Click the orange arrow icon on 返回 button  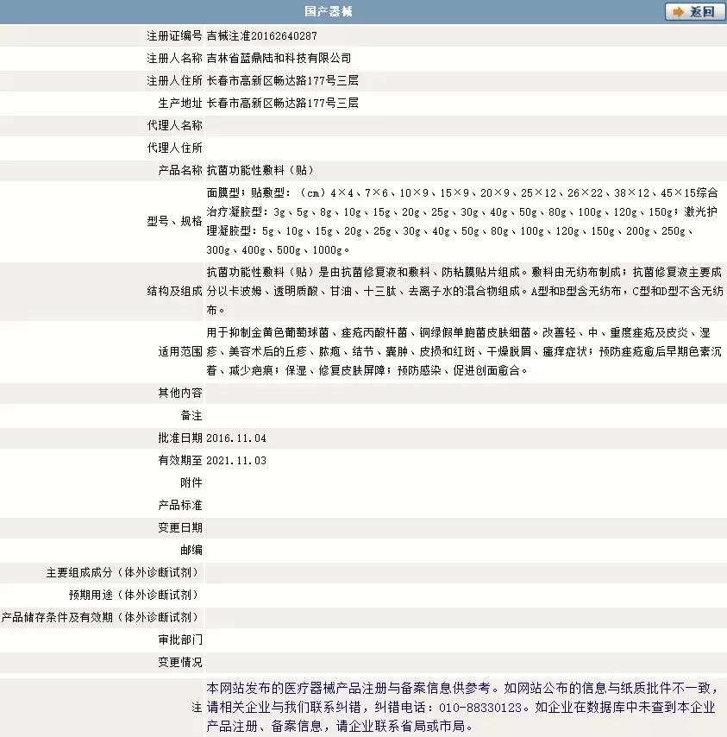[x=677, y=12]
